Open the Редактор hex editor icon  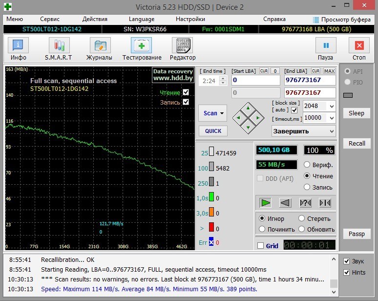coord(182,46)
